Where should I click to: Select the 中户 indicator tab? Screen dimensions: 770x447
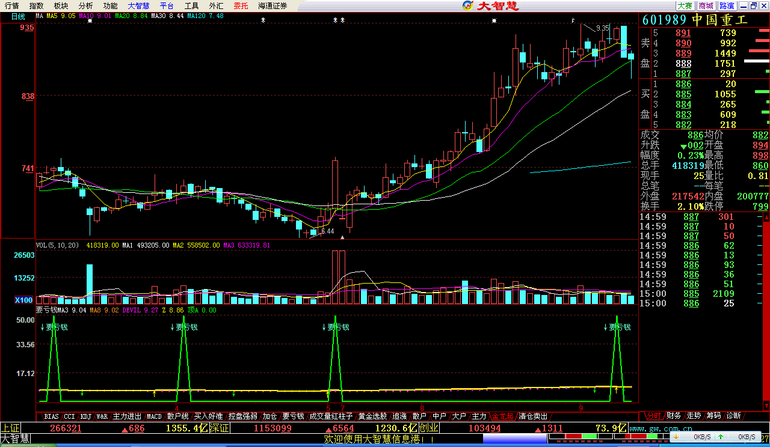pyautogui.click(x=440, y=416)
